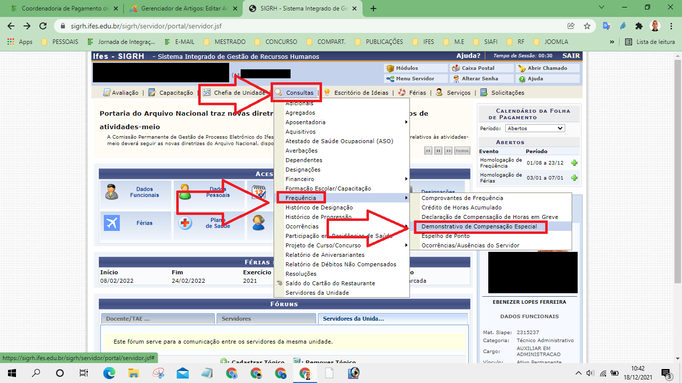
Task: Expand Homologação de Frequência plus icon
Action: click(x=574, y=163)
